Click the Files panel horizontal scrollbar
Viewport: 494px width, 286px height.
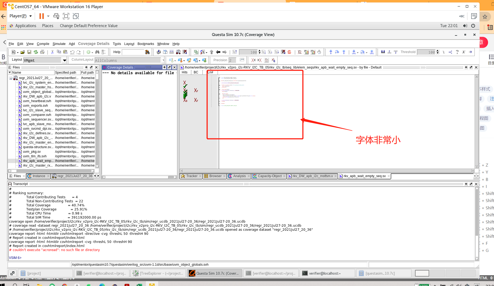point(51,171)
